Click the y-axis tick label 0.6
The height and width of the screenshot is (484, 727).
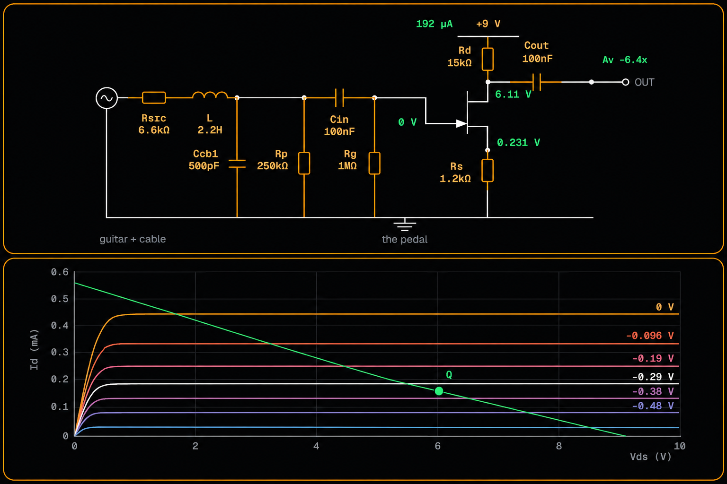(60, 272)
